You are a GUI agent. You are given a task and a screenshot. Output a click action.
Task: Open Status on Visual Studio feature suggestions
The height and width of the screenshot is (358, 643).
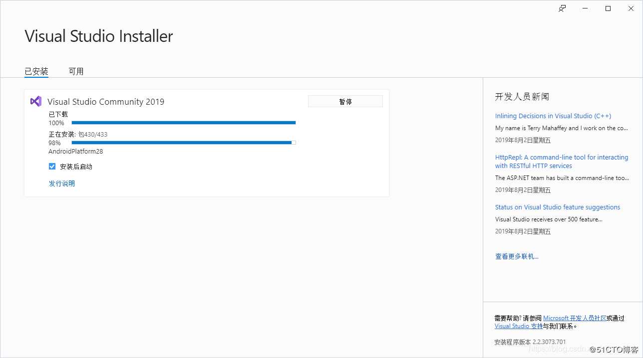(558, 207)
